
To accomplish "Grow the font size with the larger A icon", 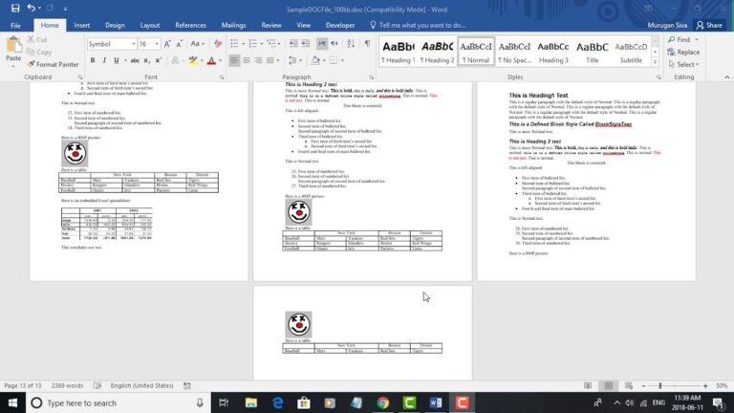I will coord(167,44).
